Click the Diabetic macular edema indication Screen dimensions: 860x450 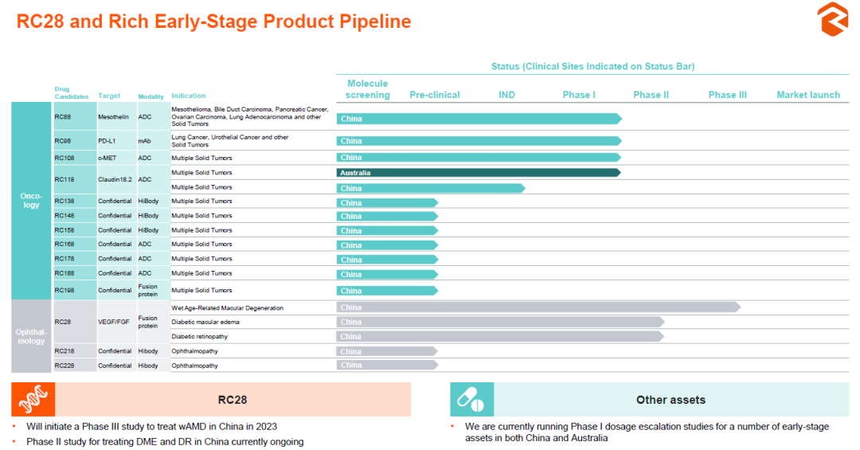205,322
